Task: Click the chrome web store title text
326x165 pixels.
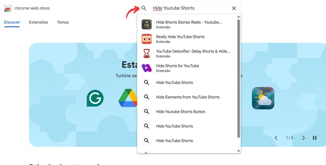Action: tap(32, 8)
